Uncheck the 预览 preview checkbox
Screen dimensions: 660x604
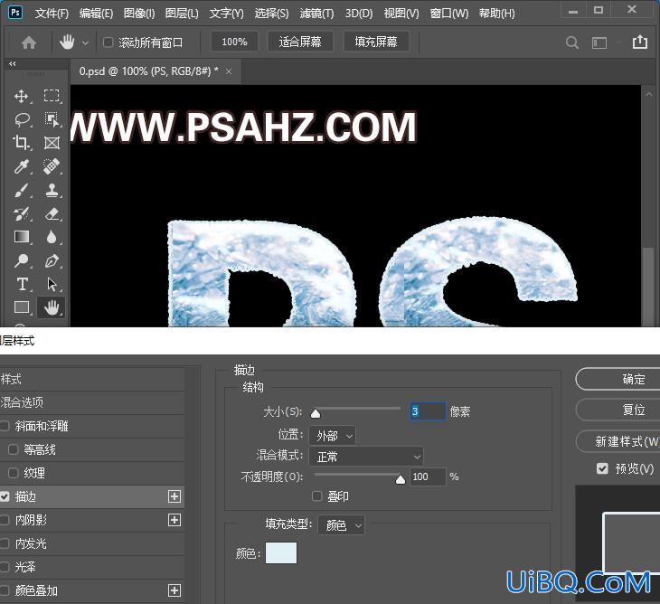(602, 468)
